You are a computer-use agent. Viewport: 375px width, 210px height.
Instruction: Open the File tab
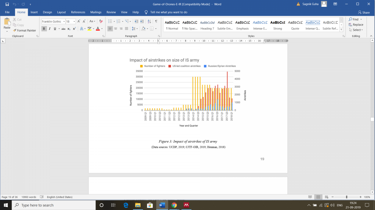[7, 12]
